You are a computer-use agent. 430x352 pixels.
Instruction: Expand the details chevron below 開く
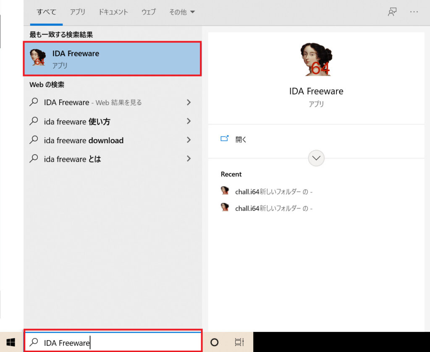pos(316,158)
